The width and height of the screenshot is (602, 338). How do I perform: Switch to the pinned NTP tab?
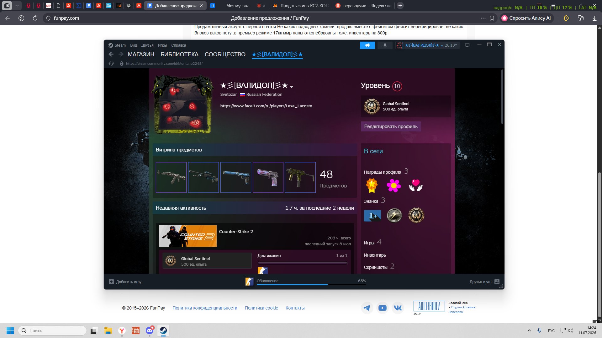point(49,6)
